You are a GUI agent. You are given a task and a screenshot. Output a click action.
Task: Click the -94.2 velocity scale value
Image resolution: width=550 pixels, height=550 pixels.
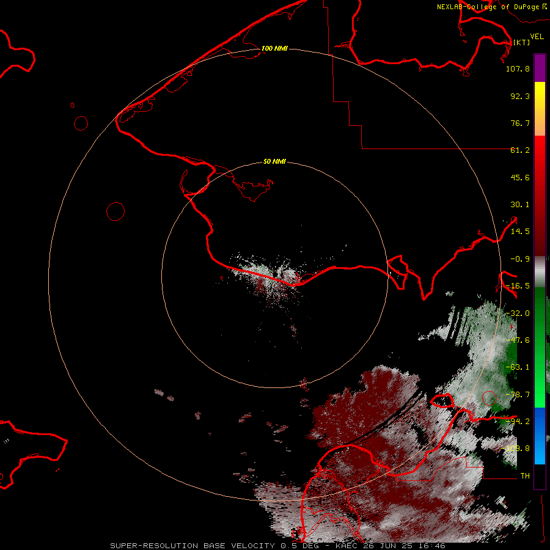click(518, 421)
